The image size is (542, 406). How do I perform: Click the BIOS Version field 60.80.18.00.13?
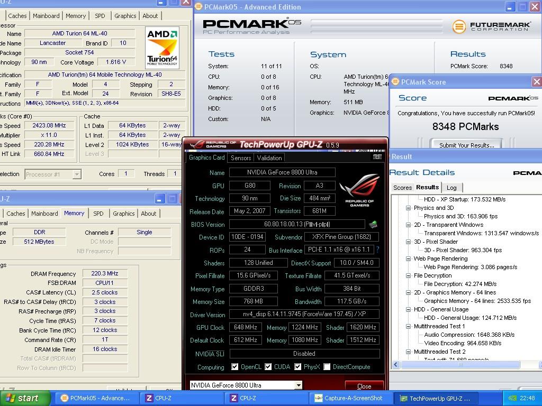297,224
